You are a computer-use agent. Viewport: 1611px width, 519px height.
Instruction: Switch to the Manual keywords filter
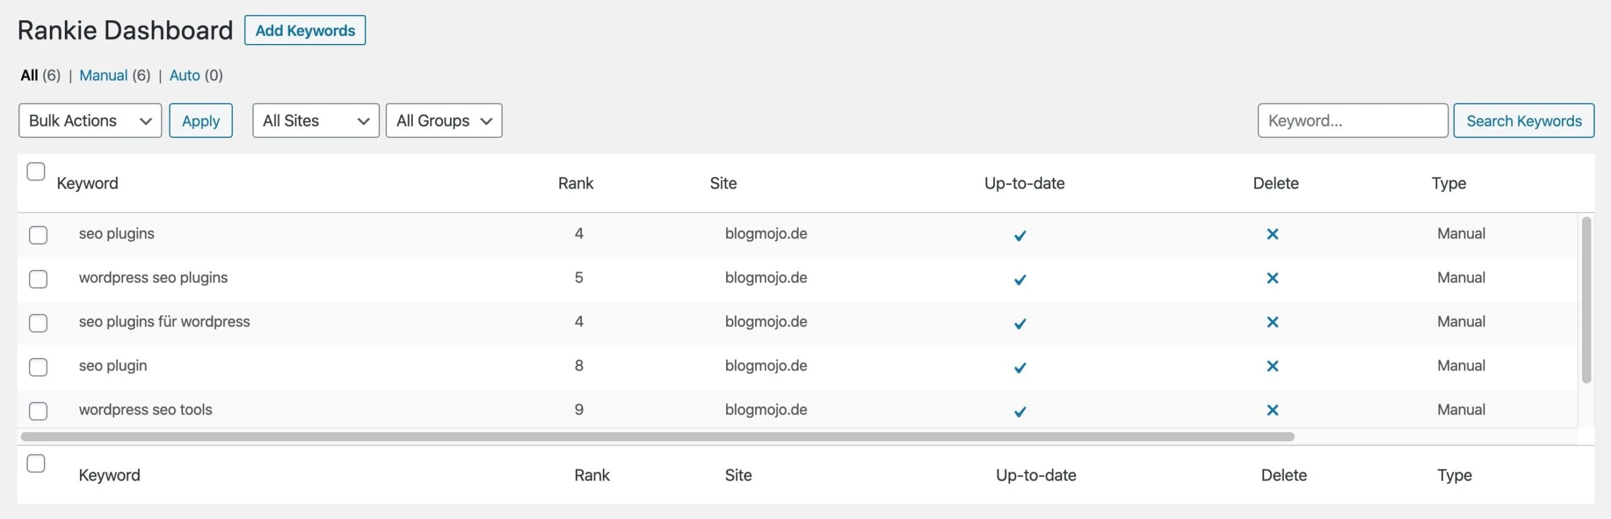pyautogui.click(x=103, y=75)
